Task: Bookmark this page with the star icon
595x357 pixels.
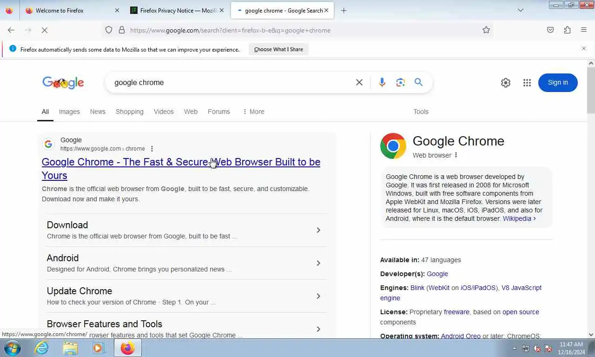Action: tap(486, 30)
